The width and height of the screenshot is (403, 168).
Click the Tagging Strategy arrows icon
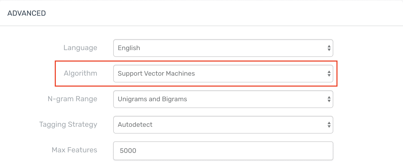(329, 125)
